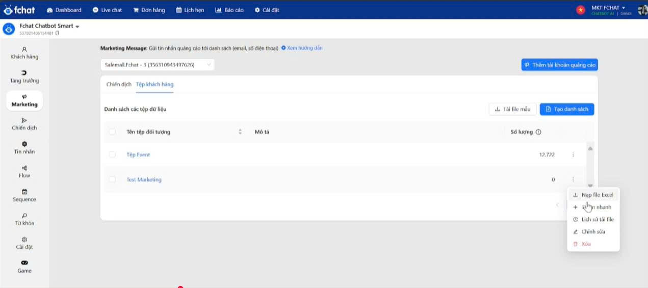Click the table scrollbar down arrow

click(x=590, y=186)
